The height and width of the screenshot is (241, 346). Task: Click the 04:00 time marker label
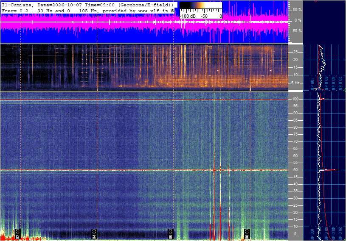[x=94, y=234]
